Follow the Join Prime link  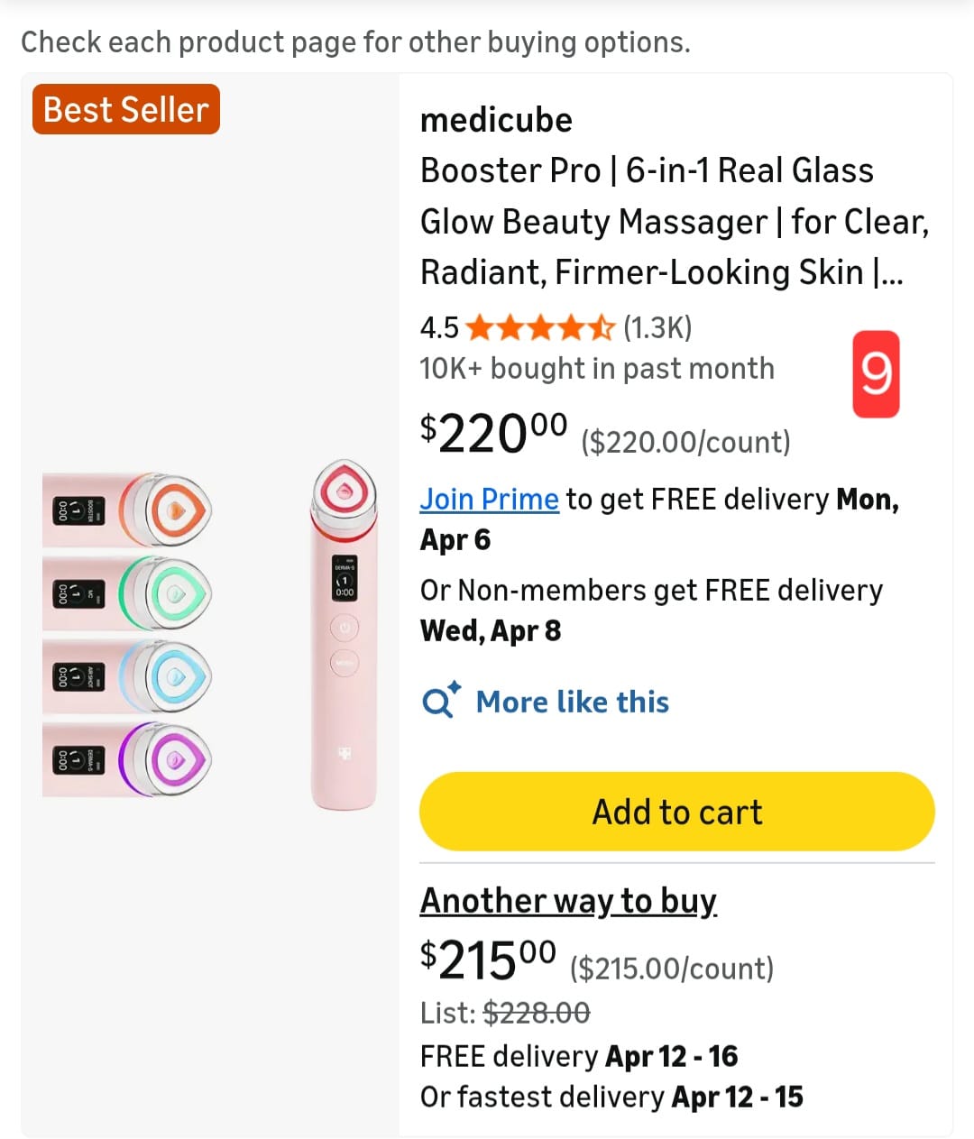pos(490,499)
